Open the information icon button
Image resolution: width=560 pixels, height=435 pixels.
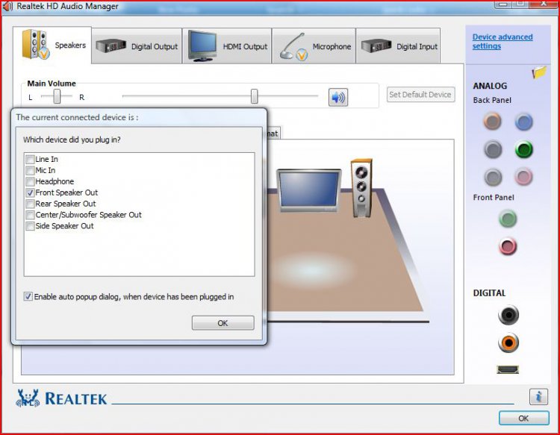pos(538,396)
